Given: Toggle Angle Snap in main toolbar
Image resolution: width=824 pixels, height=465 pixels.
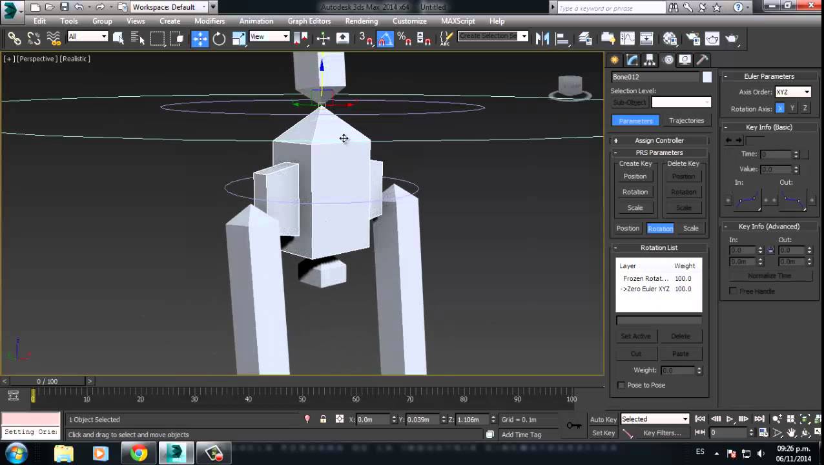Looking at the screenshot, I should [x=386, y=39].
